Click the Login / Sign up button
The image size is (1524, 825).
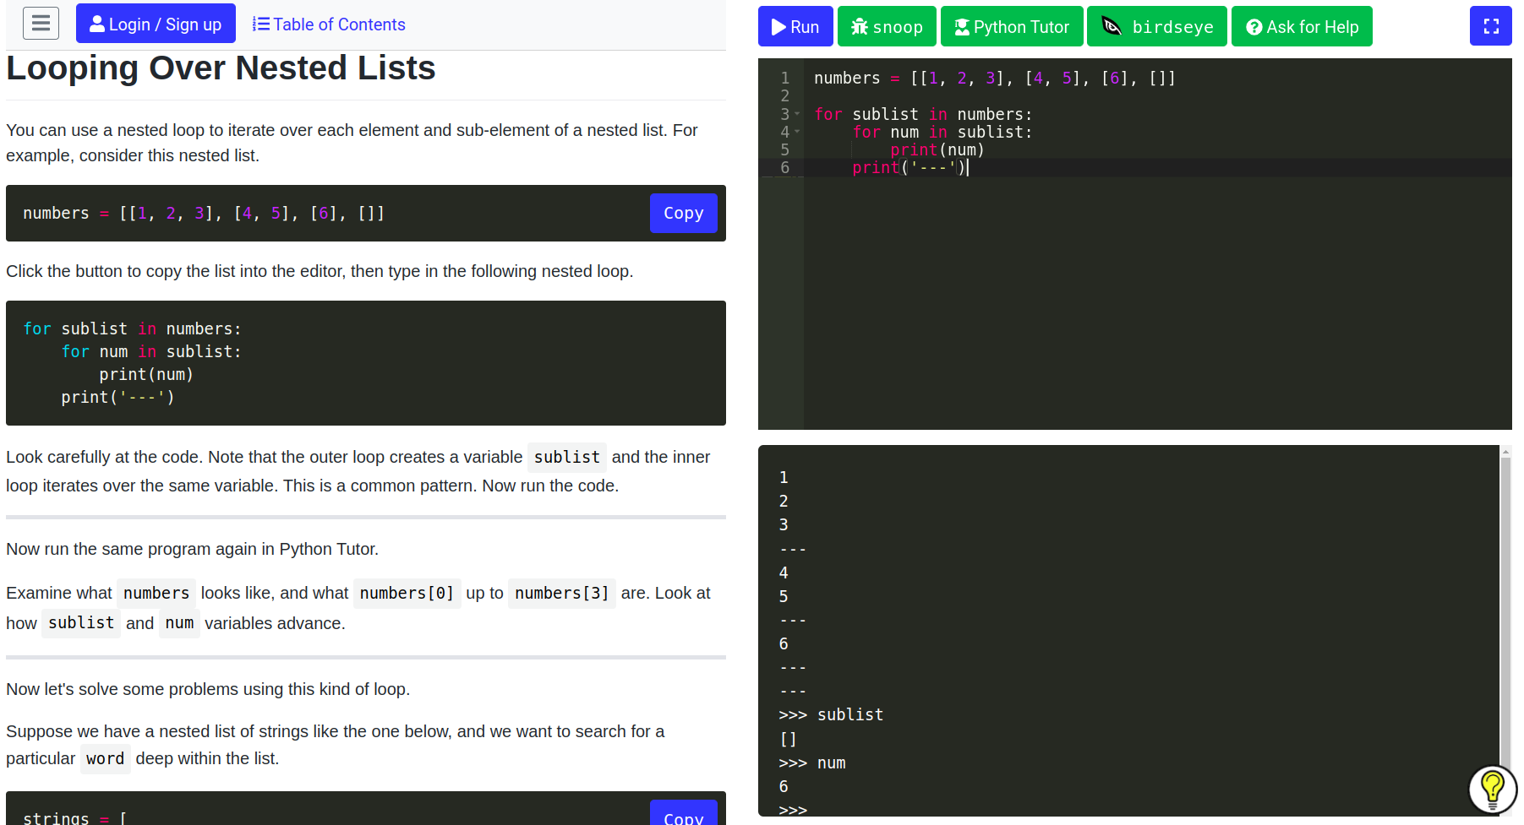pos(156,24)
